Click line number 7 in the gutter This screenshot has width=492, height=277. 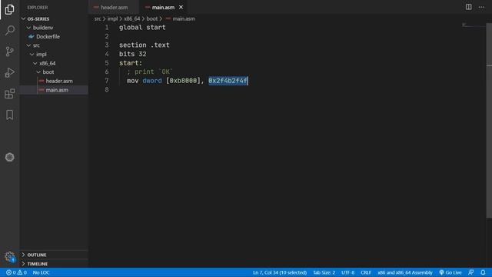[x=107, y=81]
